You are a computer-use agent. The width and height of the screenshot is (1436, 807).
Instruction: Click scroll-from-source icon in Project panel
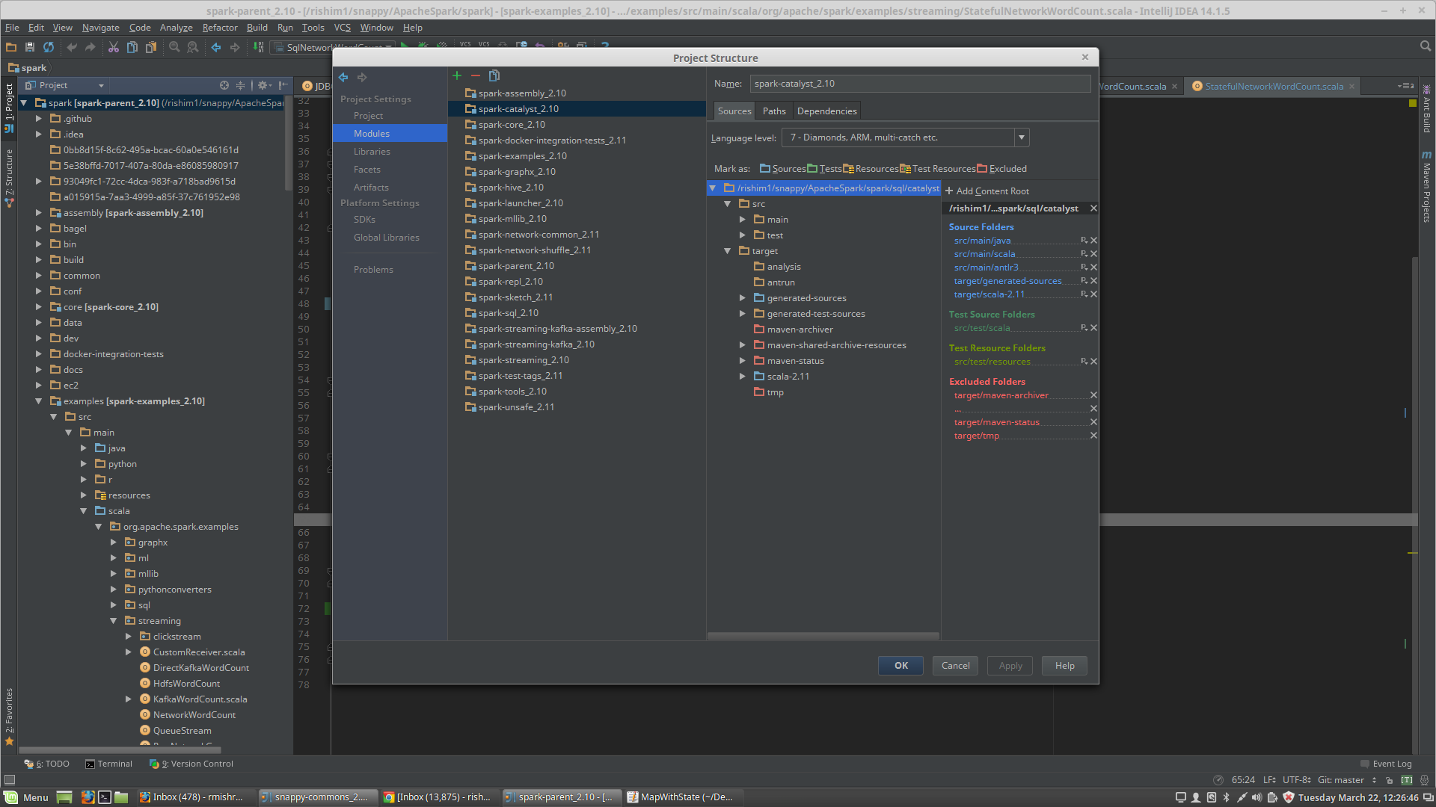click(224, 85)
